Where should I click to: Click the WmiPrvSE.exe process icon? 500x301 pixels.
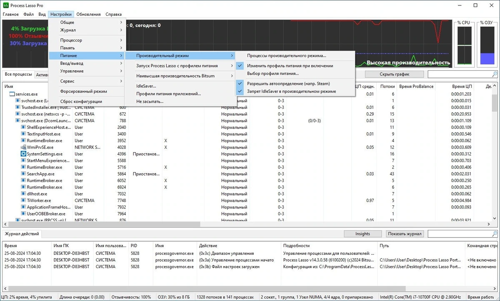[x=24, y=147]
